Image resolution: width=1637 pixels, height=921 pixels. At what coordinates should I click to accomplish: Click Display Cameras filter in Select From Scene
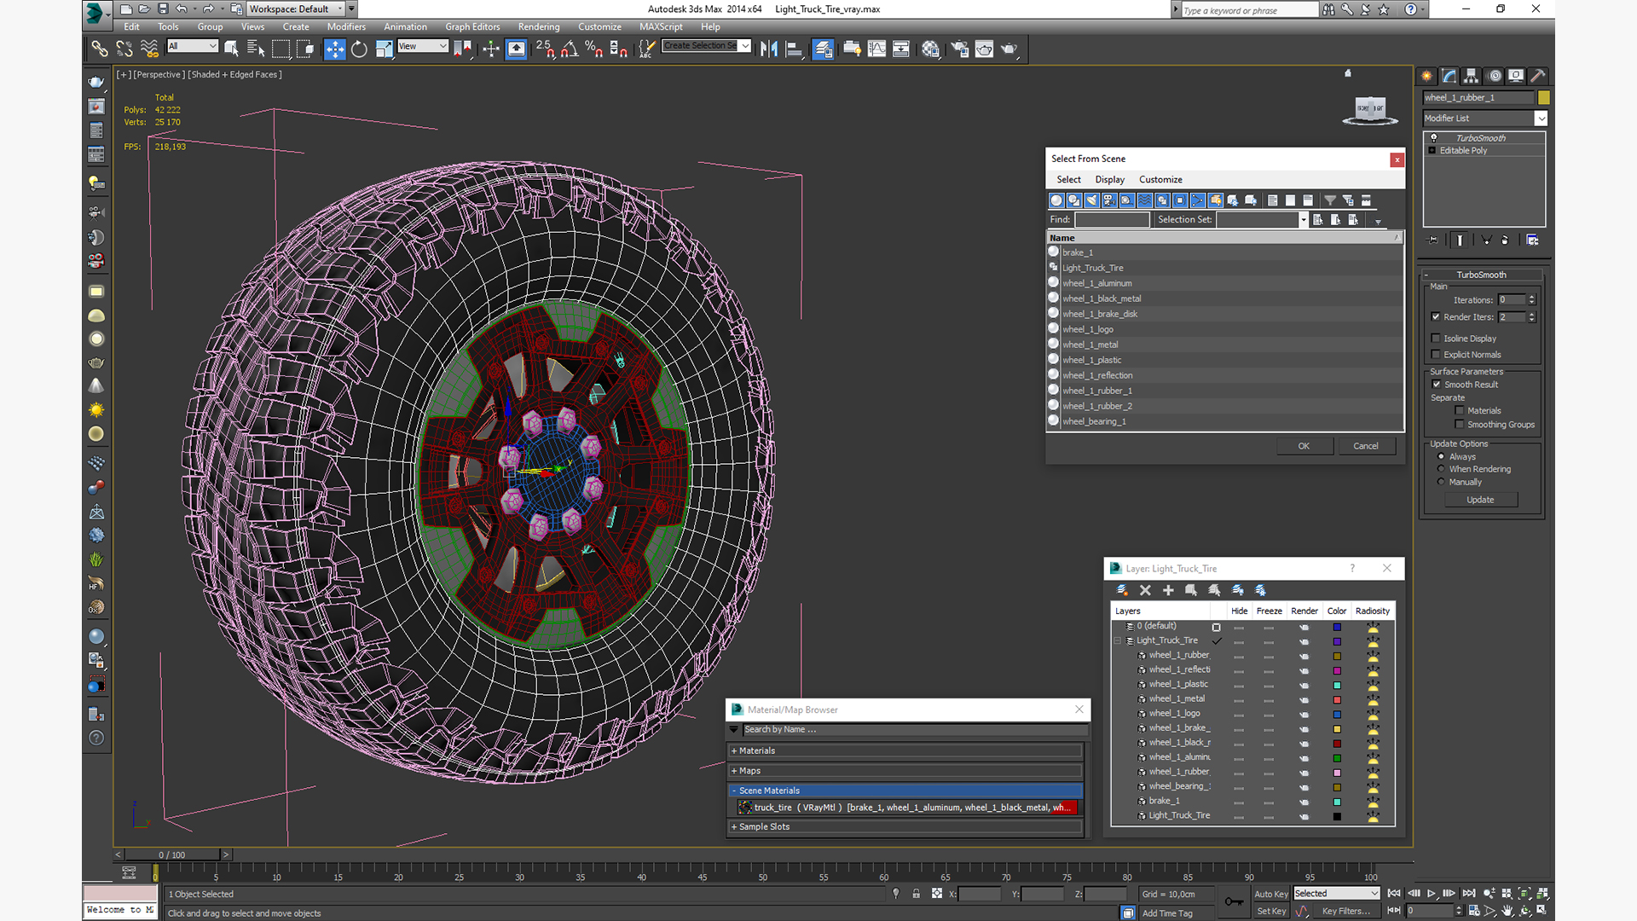pos(1109,200)
